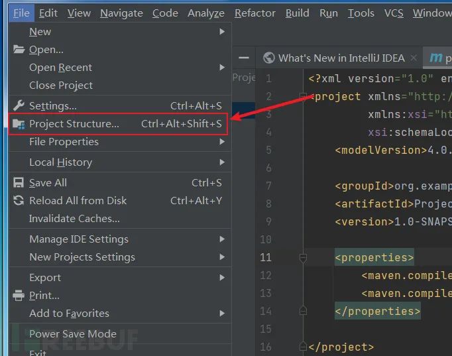Click the fold end marker at line 14
This screenshot has height=356, width=452.
pos(303,310)
